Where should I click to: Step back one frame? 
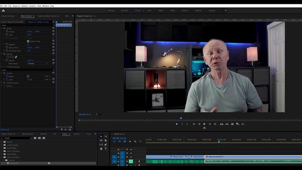click(x=199, y=124)
